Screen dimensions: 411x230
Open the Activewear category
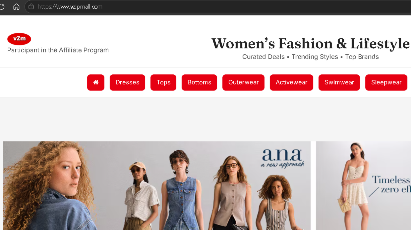(x=291, y=82)
